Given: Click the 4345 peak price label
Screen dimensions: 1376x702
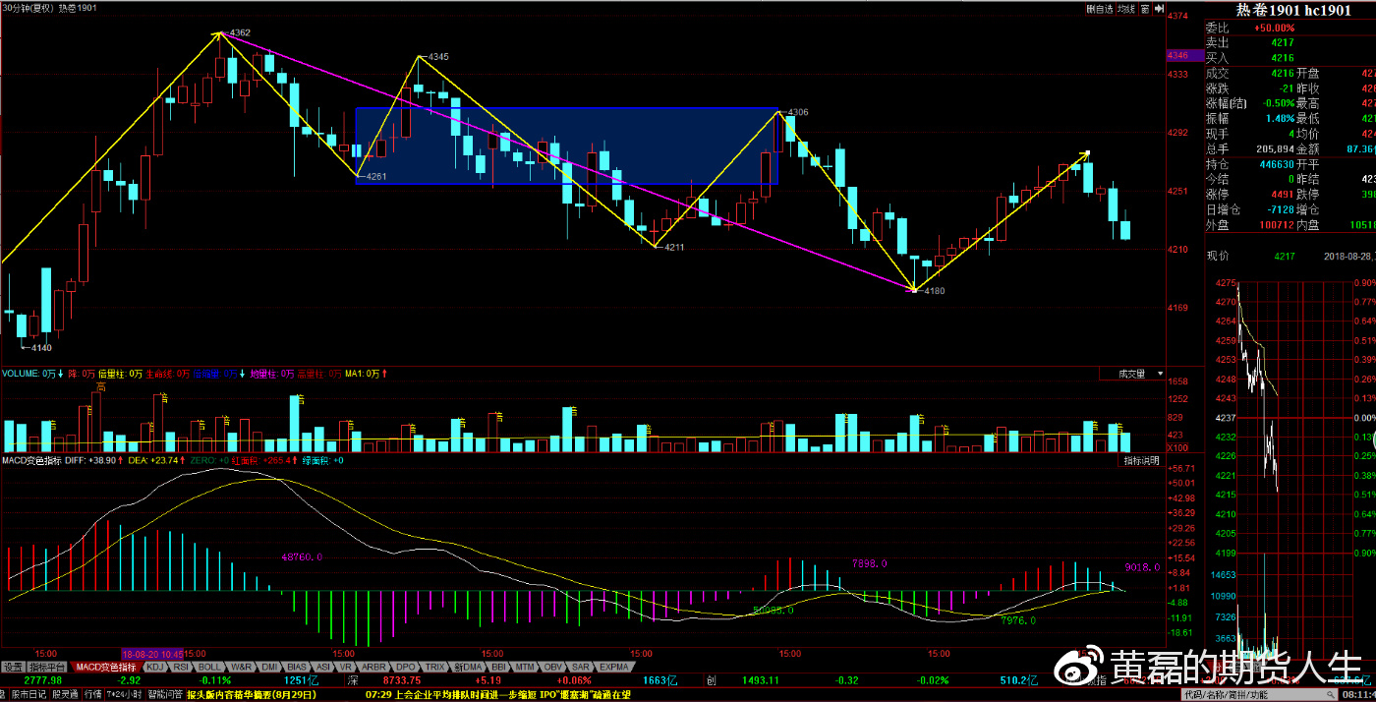Looking at the screenshot, I should (438, 57).
